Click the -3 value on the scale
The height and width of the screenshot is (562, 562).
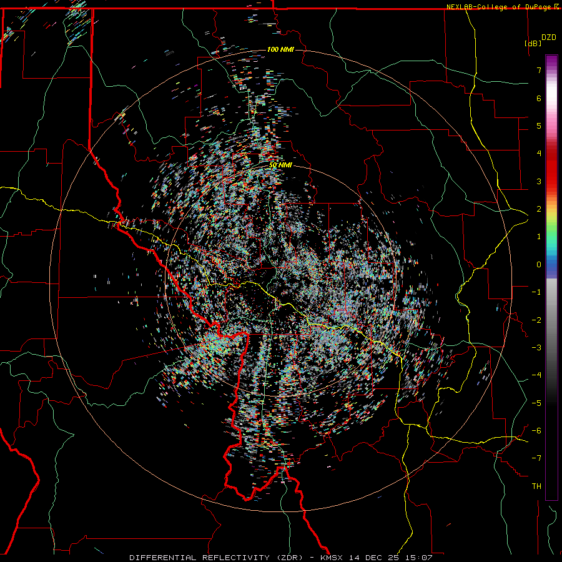[536, 348]
